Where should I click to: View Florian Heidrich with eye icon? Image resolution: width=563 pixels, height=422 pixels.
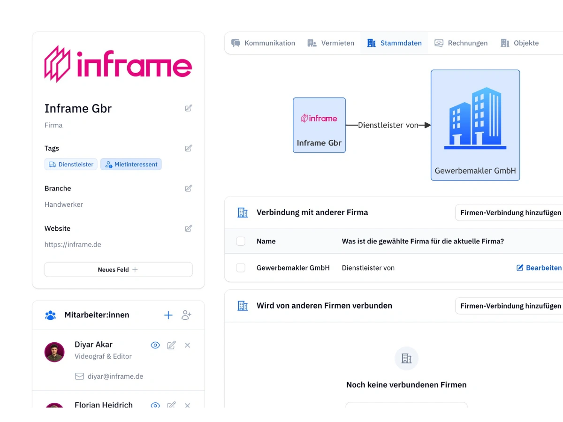tap(155, 405)
